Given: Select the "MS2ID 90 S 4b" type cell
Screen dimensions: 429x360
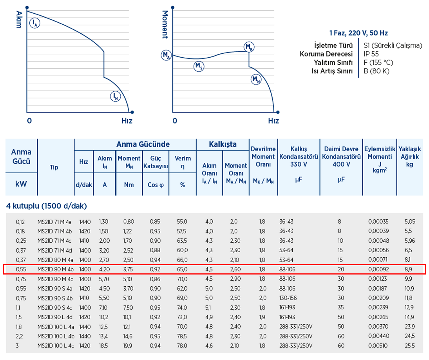Looking at the screenshot, I should click(55, 298).
